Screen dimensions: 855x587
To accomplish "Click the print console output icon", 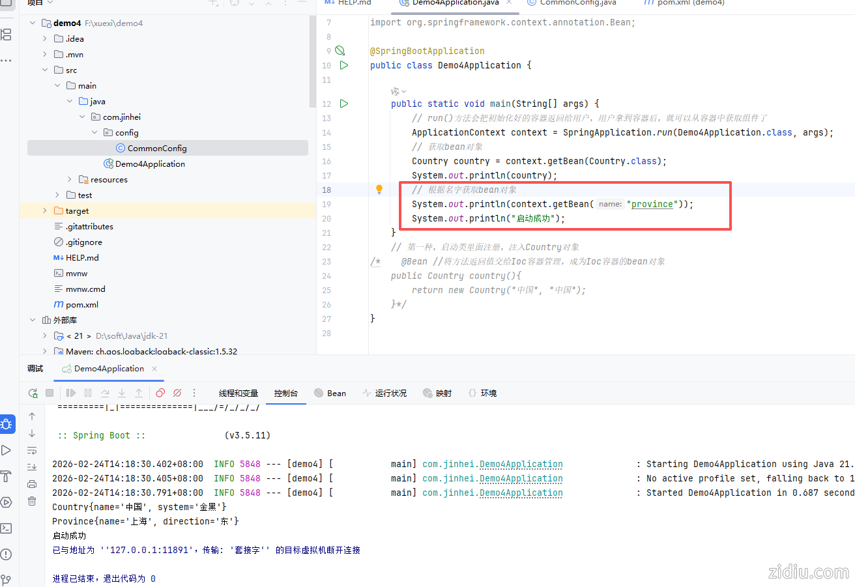I will [32, 483].
